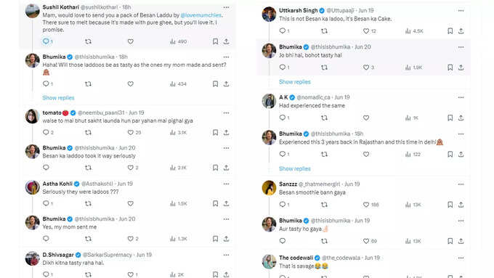Viewport: 494px width, 278px height.
Task: Bookmark Bhumika's 'Yes, my mom sent me'
Action: [215, 239]
